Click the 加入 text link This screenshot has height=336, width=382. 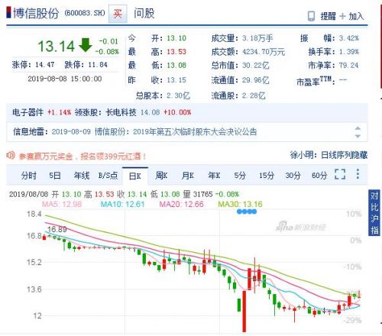pyautogui.click(x=356, y=16)
